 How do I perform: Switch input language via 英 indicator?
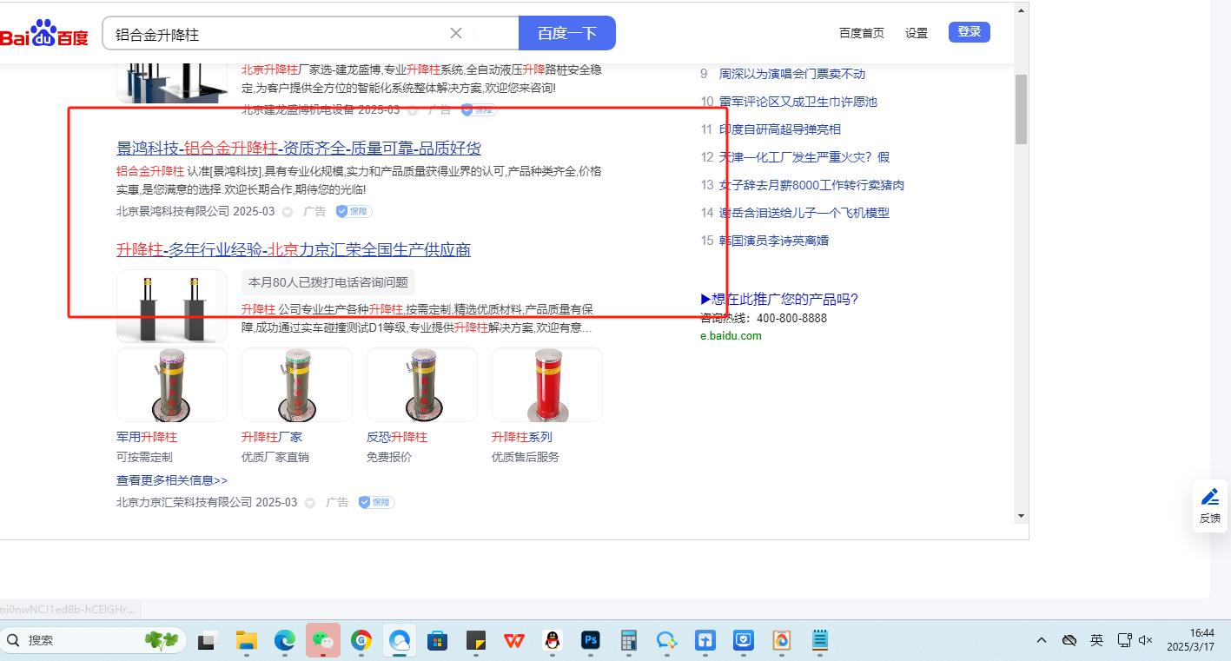[1096, 640]
